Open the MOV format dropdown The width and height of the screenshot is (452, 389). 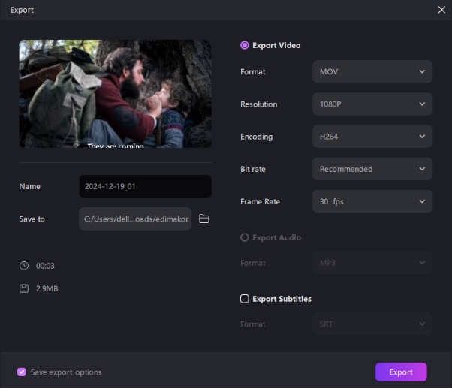tap(372, 72)
